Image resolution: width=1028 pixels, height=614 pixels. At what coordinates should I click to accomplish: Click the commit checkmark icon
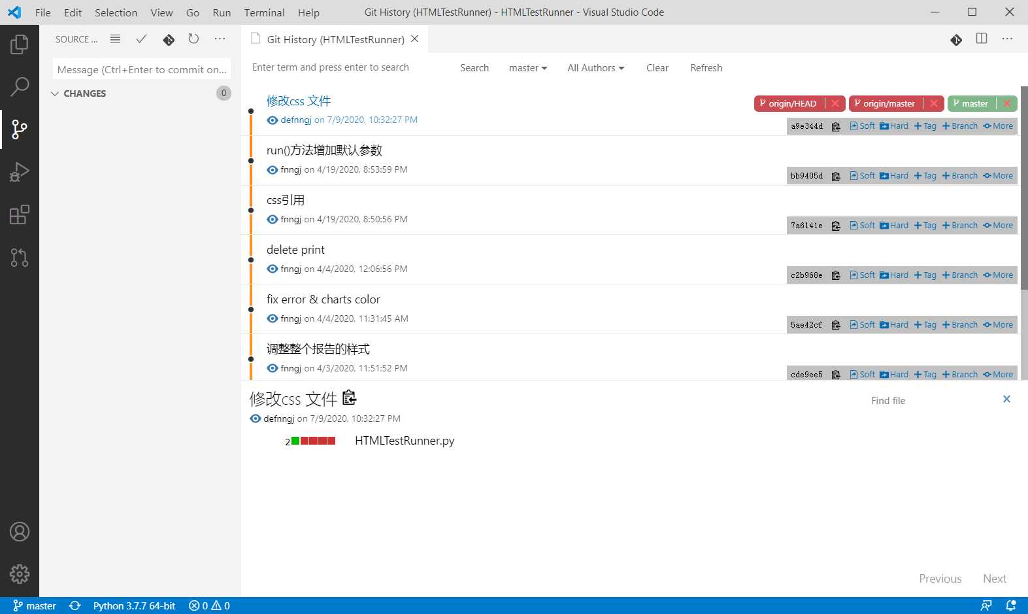click(141, 39)
